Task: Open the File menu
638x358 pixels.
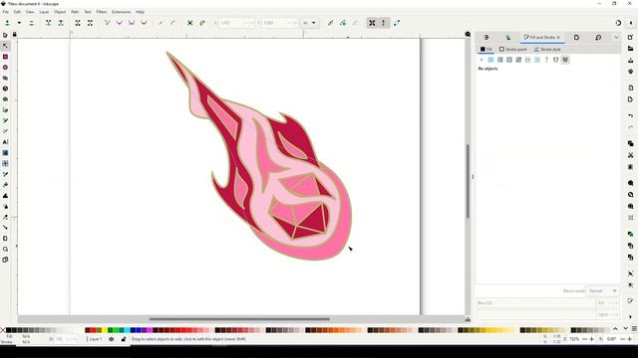Action: (6, 12)
